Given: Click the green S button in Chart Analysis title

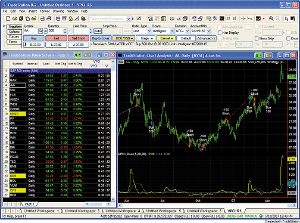Looking at the screenshot, I should [258, 55].
